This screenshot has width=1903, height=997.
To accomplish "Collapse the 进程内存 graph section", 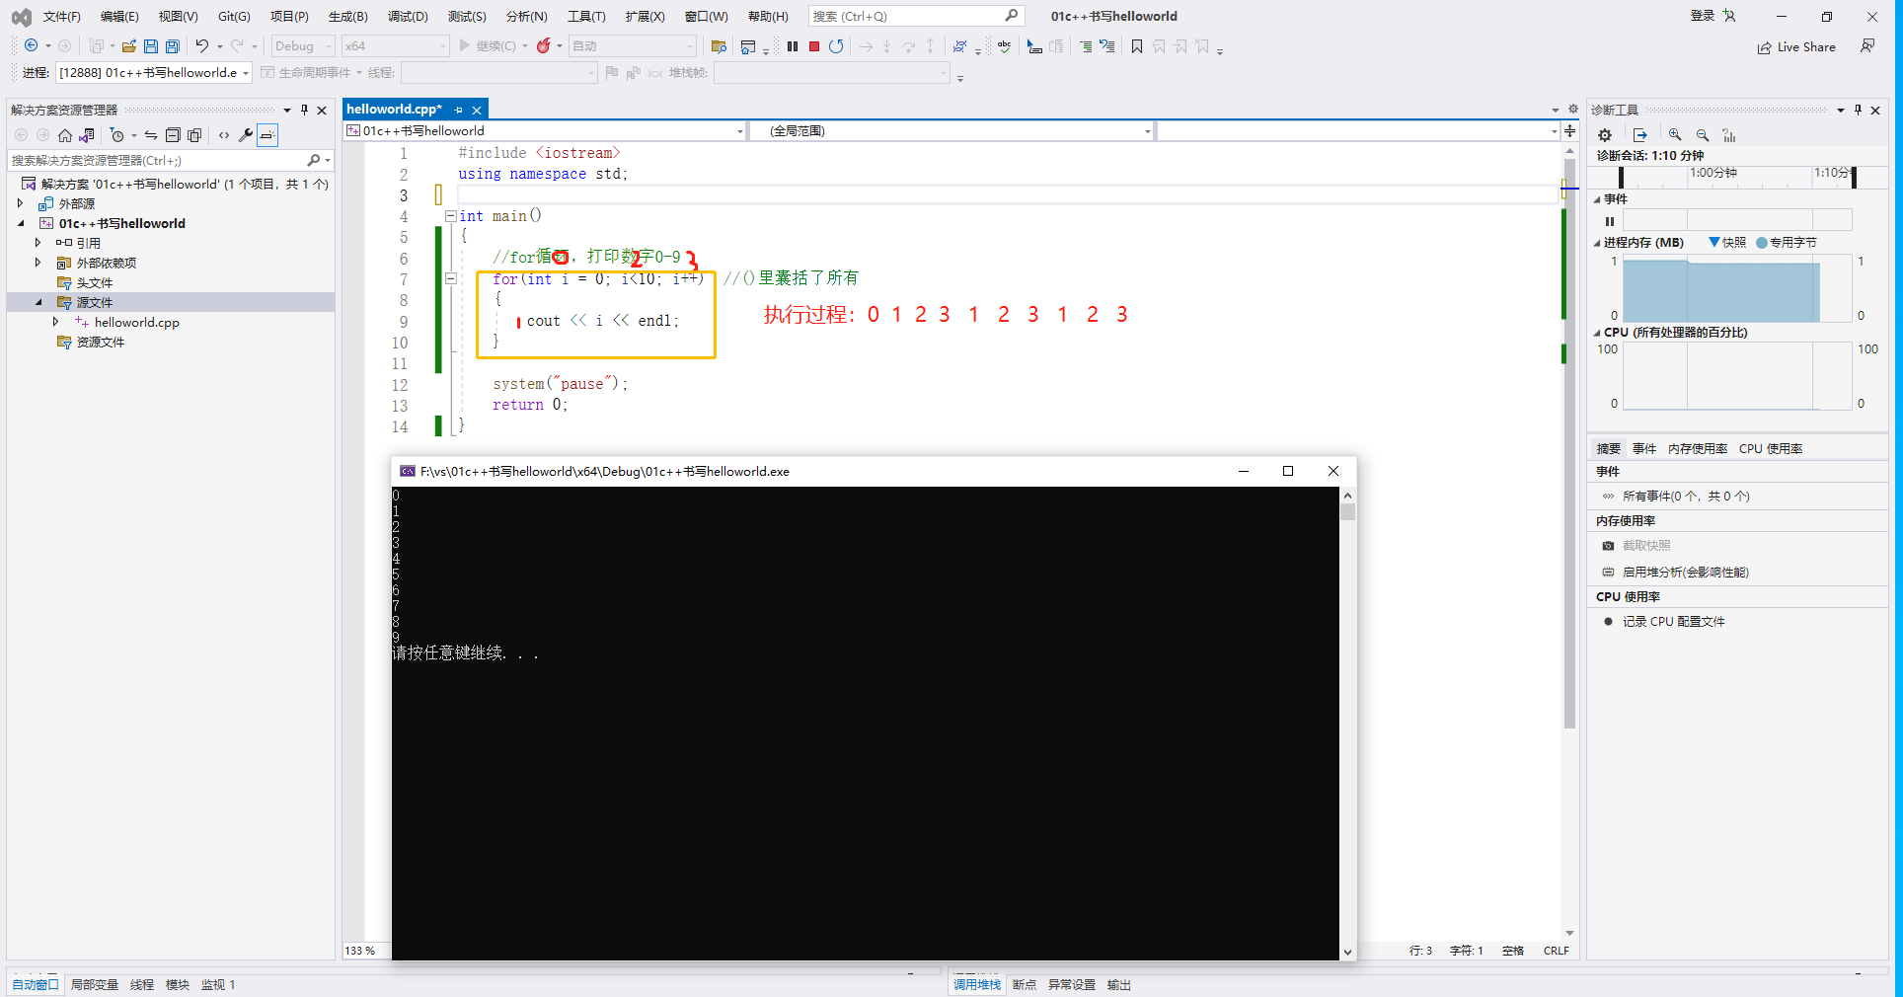I will pyautogui.click(x=1597, y=243).
